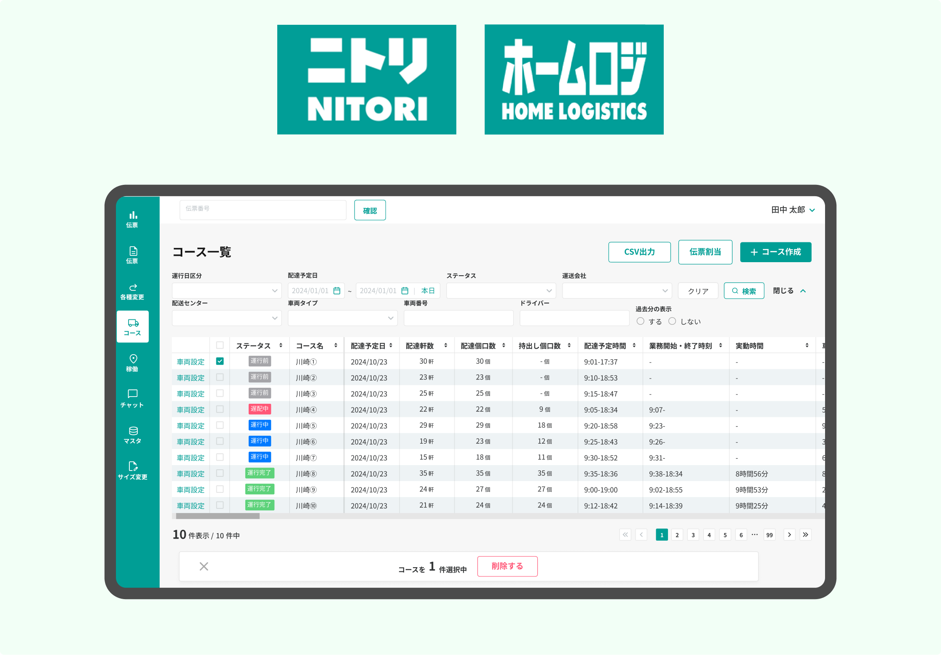
Task: Toggle the select-all header checkbox
Action: coord(220,345)
